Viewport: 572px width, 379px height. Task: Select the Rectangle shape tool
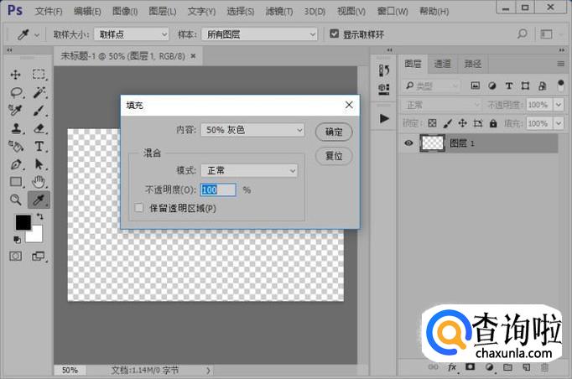16,182
